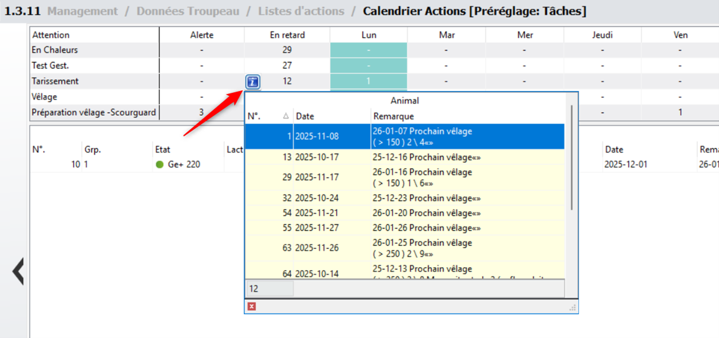Click the blue info icon in Tarissement row
Viewport: 719px width, 338px height.
coord(253,82)
